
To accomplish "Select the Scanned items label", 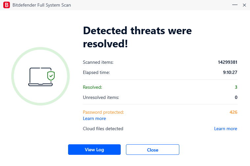I will tap(98, 62).
